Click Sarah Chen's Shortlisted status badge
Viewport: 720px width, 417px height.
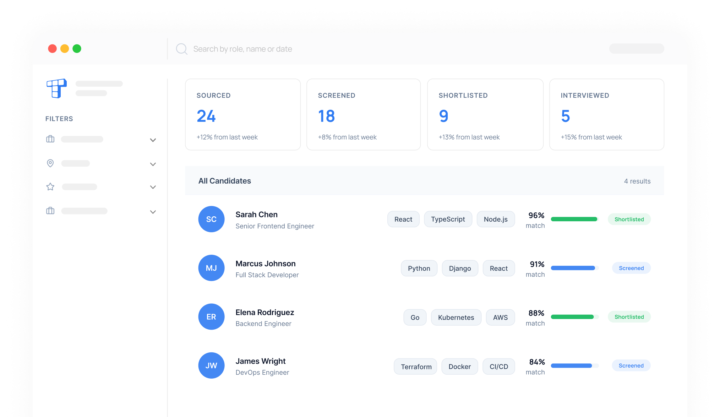(x=629, y=219)
